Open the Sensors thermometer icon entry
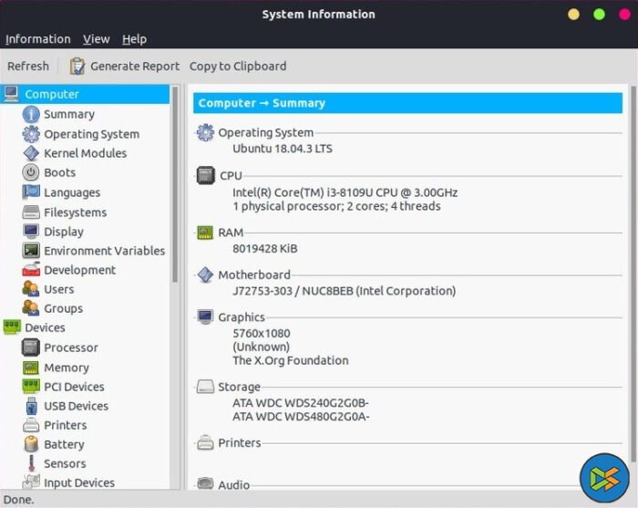Screen dimensions: 638x508 click(x=31, y=463)
